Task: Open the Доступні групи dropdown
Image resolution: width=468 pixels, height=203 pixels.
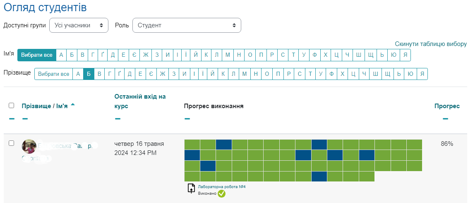Action: [79, 25]
